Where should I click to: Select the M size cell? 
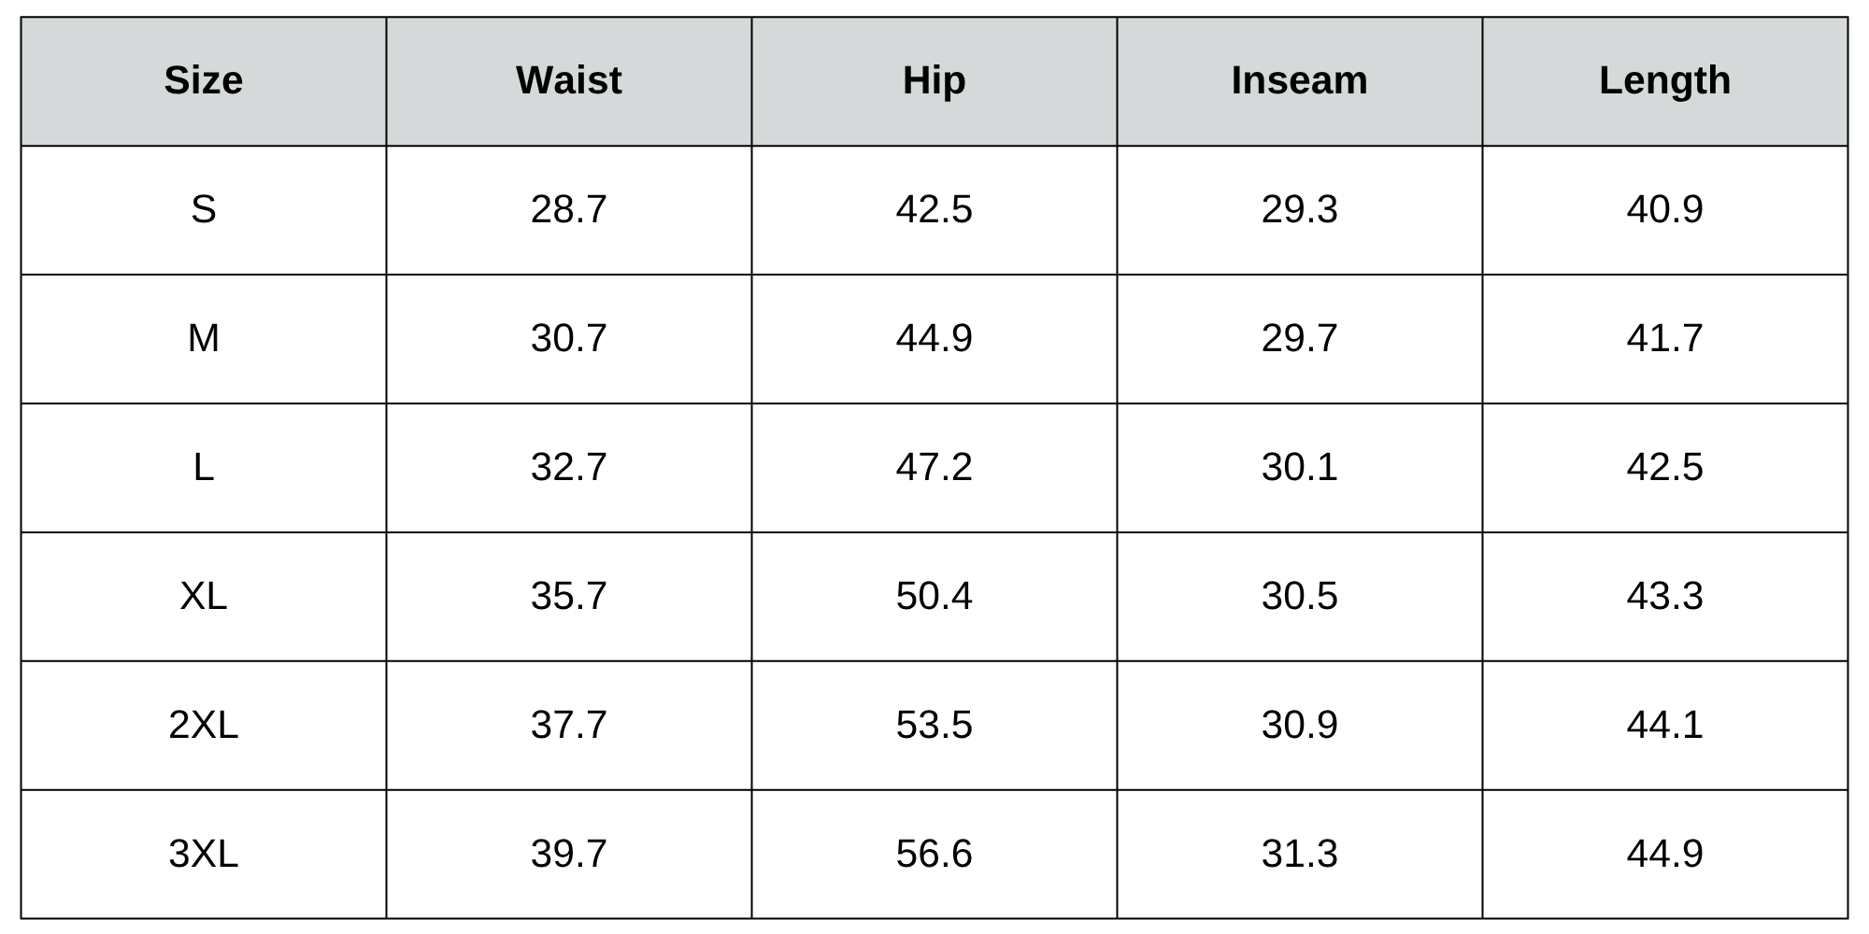[204, 338]
